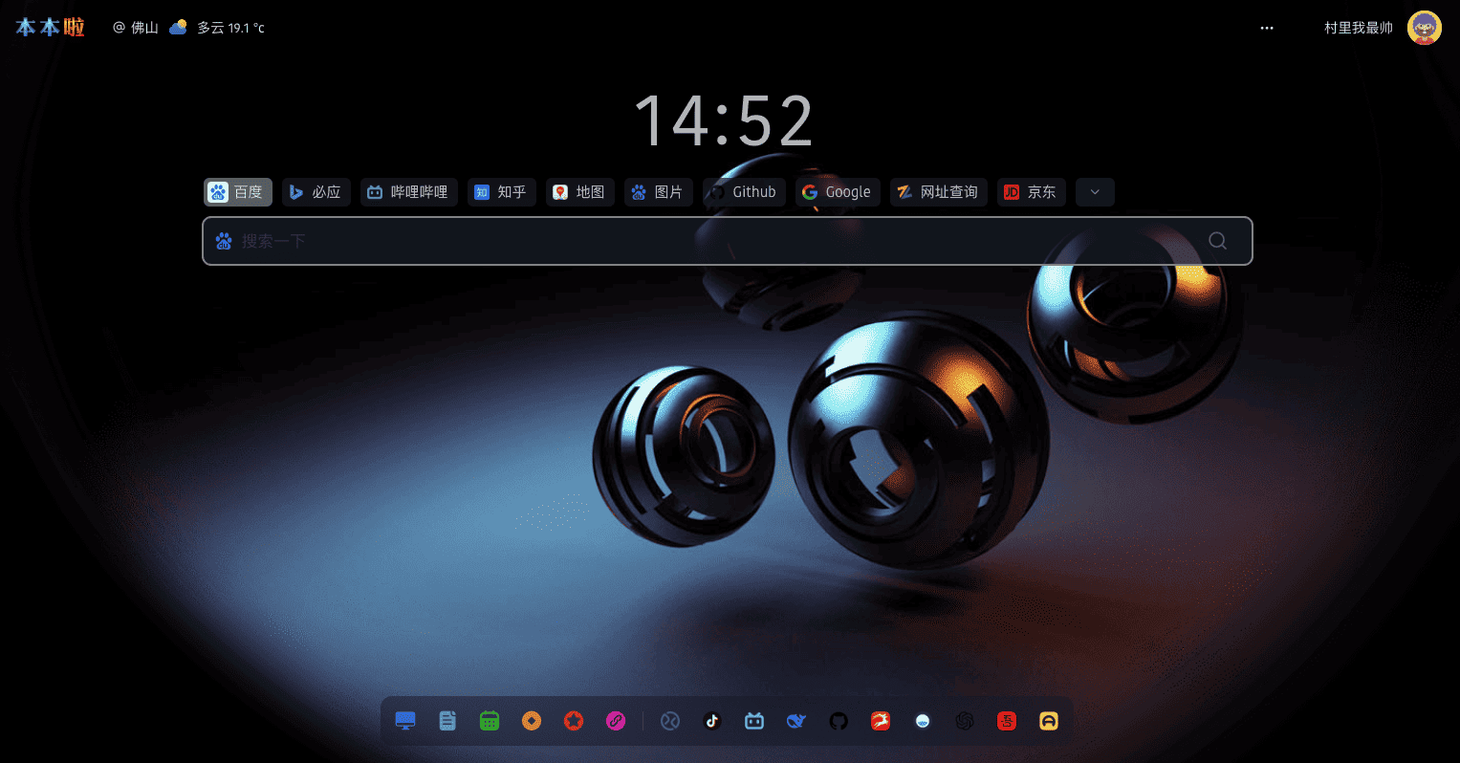Open the blue whale DeepSeek dock icon
Viewport: 1460px width, 763px height.
pyautogui.click(x=796, y=721)
